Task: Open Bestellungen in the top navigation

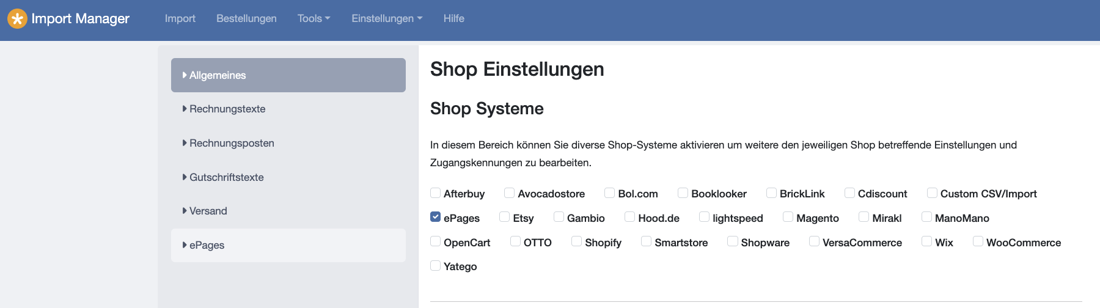Action: pos(246,18)
